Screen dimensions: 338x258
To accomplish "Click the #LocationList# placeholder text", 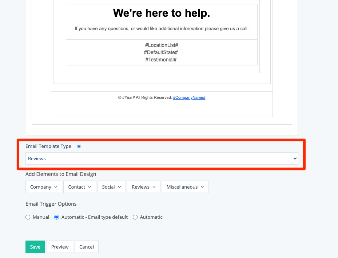I will 162,45.
